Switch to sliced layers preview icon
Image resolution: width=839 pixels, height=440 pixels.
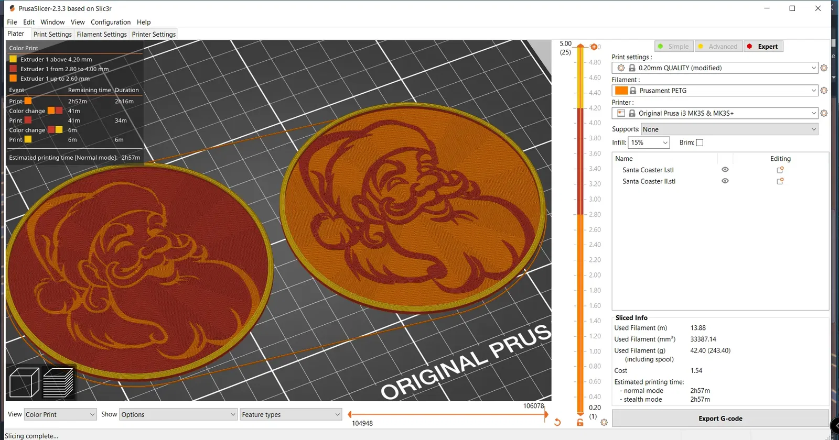[58, 382]
